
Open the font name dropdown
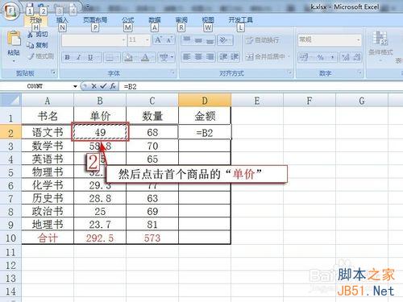pos(123,40)
